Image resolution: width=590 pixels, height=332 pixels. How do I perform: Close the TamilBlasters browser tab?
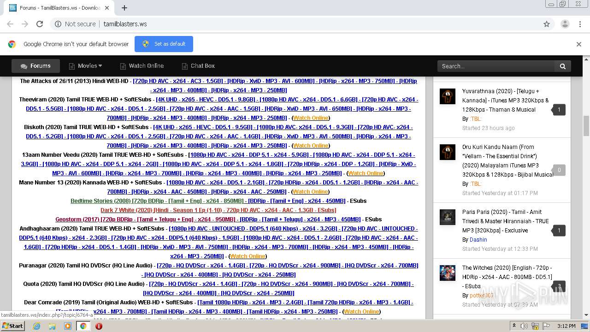[x=107, y=8]
